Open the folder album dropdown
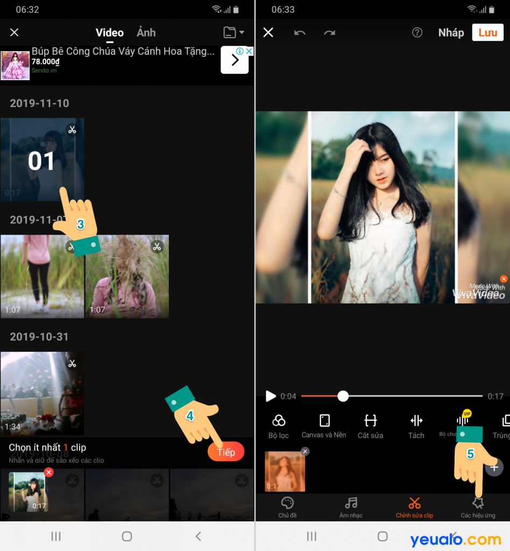 [x=233, y=33]
